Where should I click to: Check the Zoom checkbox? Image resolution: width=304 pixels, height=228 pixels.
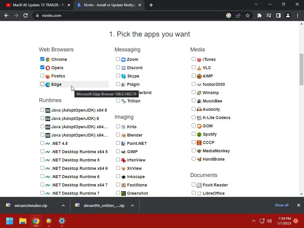point(118,59)
